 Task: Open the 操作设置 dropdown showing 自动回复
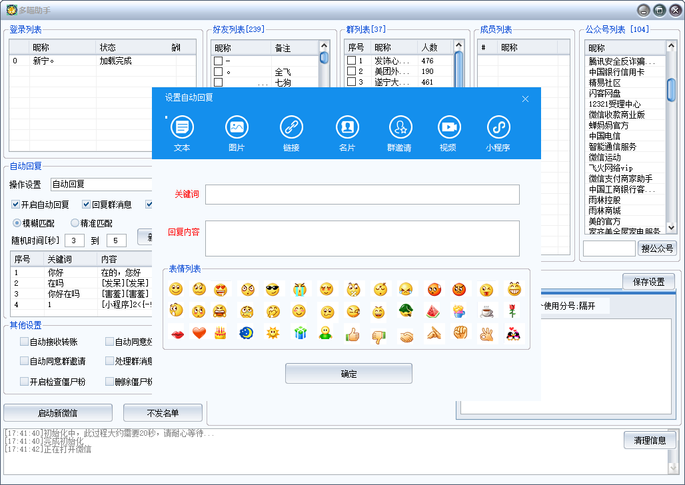[x=101, y=185]
